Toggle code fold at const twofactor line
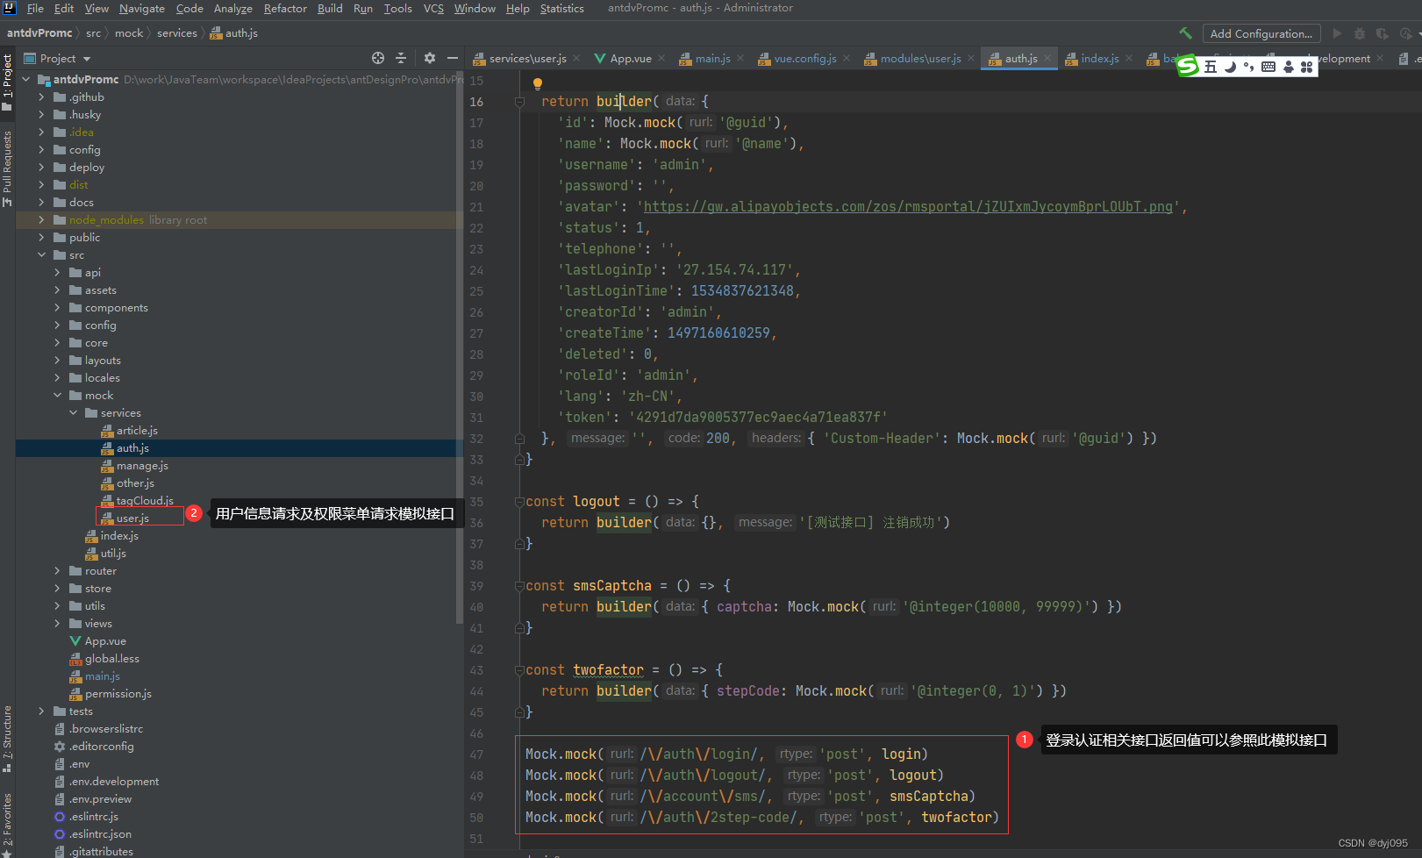 (x=519, y=670)
